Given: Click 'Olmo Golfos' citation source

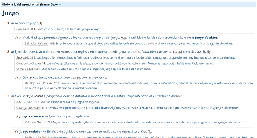Looking at the screenshot, I should click(x=25, y=69).
